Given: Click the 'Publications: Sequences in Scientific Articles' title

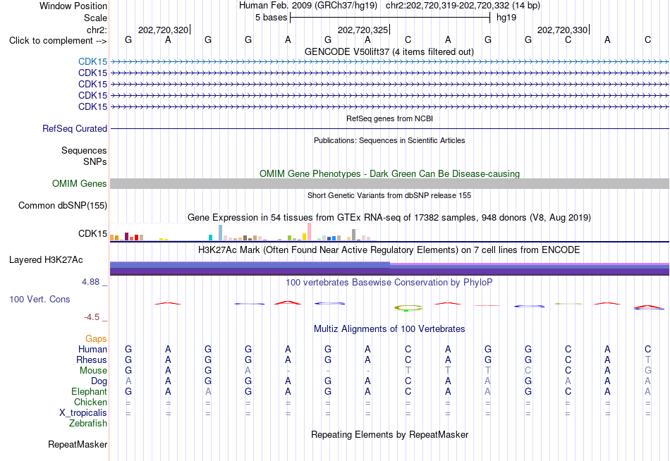Looking at the screenshot, I should coord(389,140).
